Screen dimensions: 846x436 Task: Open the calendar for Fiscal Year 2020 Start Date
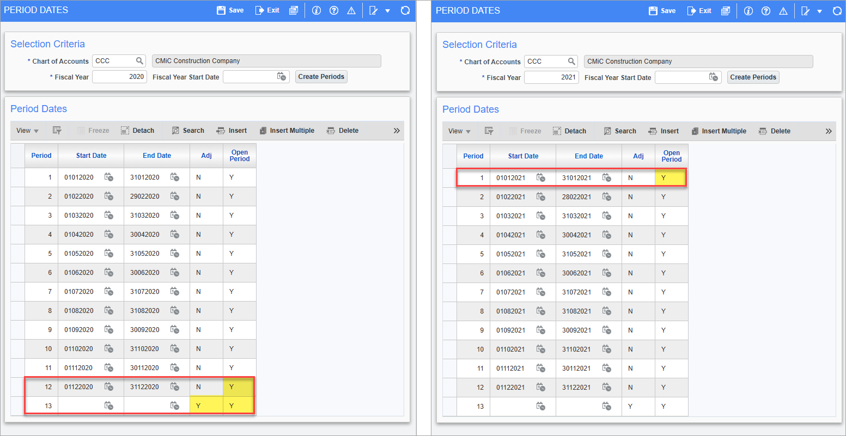point(282,77)
